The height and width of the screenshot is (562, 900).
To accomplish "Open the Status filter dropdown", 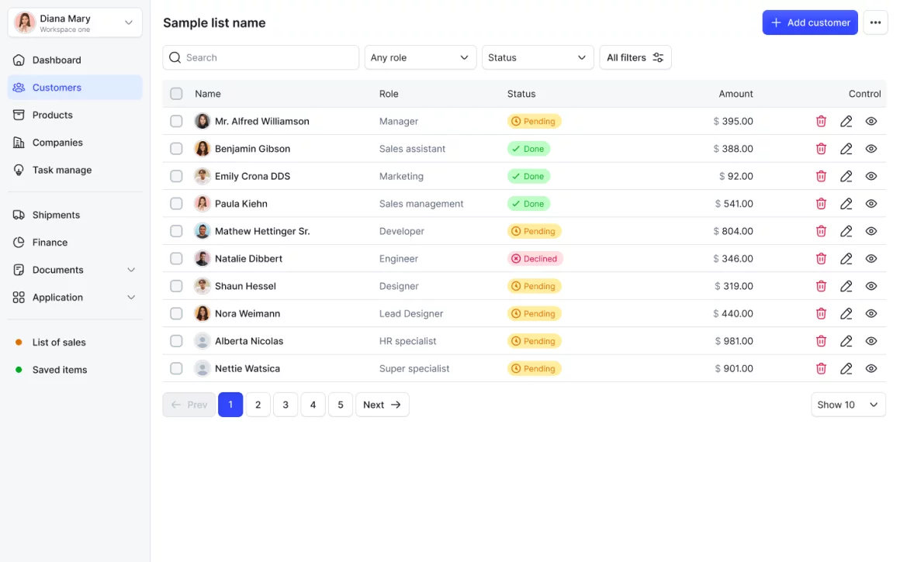I will (x=537, y=57).
